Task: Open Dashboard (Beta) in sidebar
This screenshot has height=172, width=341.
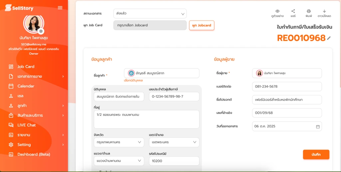Action: point(33,154)
